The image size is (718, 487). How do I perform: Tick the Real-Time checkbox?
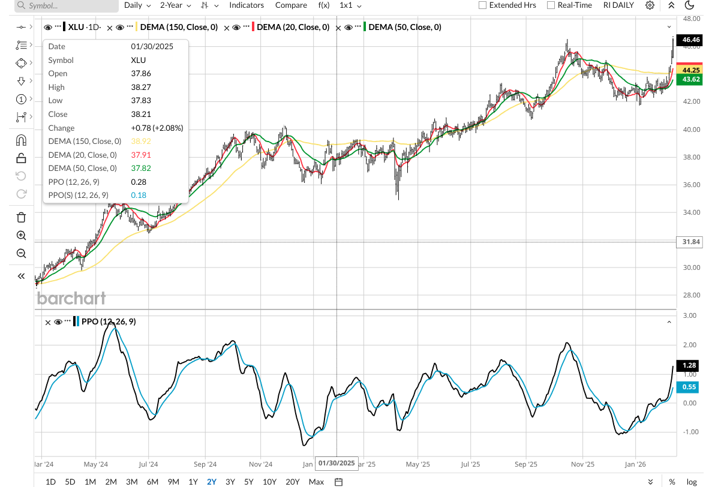point(551,5)
